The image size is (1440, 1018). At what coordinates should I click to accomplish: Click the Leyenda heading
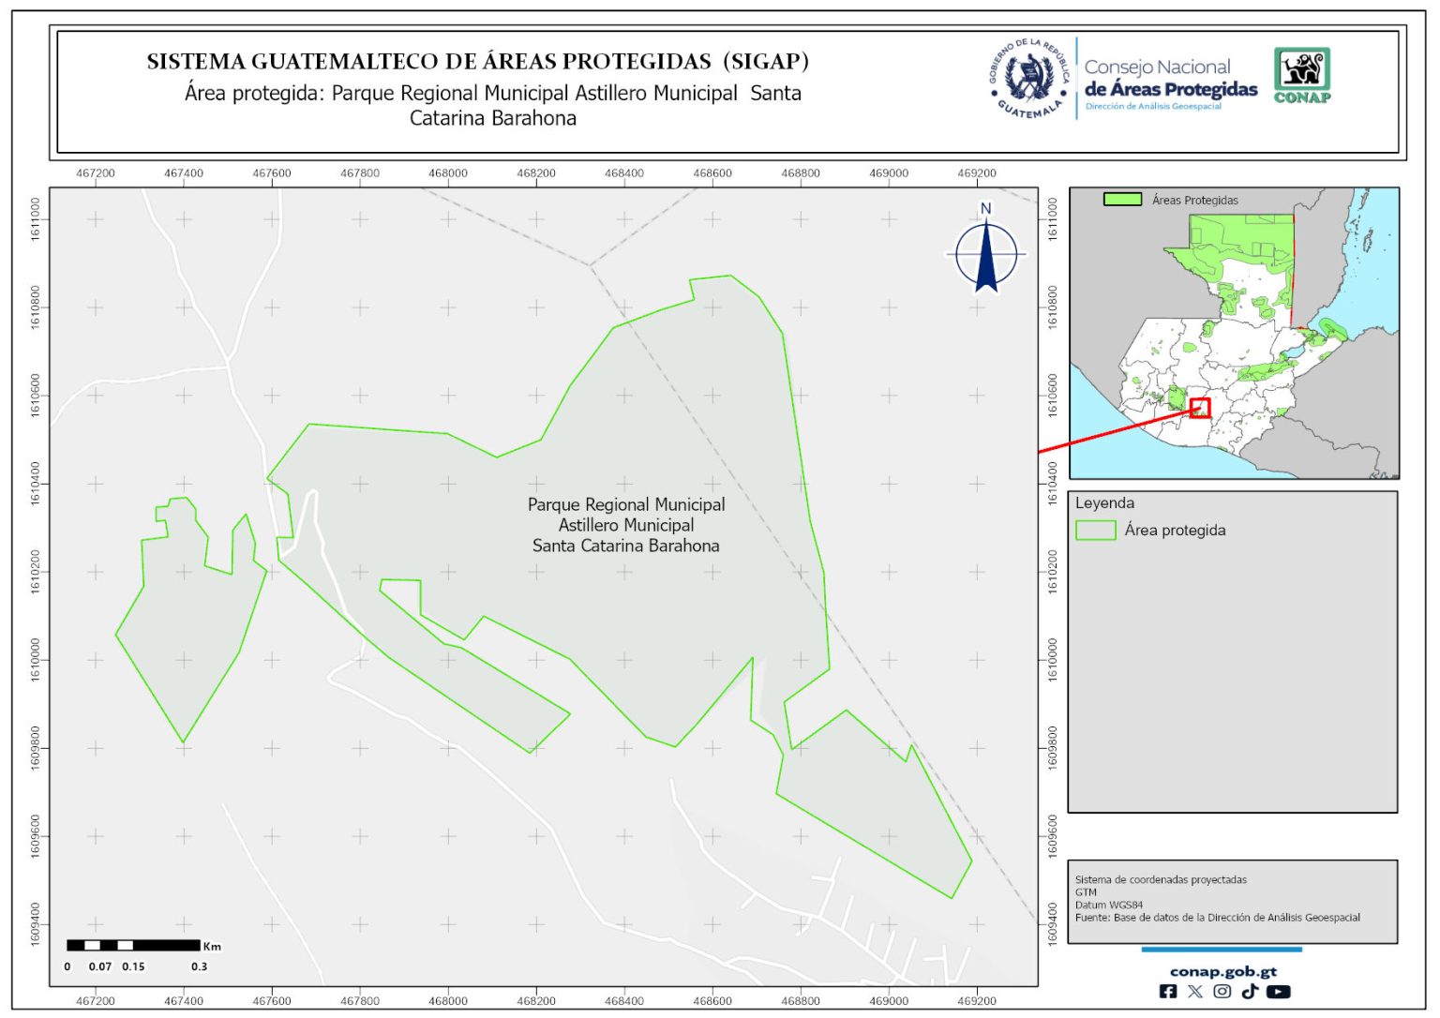point(1104,503)
